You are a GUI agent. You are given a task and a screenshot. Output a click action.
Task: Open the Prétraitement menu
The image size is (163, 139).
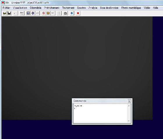pos(52,8)
